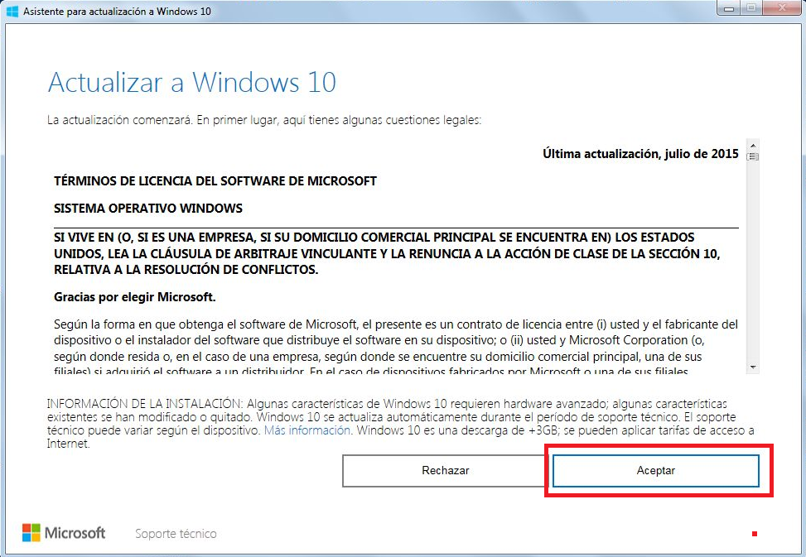
Task: Click the Aceptar button
Action: 655,470
